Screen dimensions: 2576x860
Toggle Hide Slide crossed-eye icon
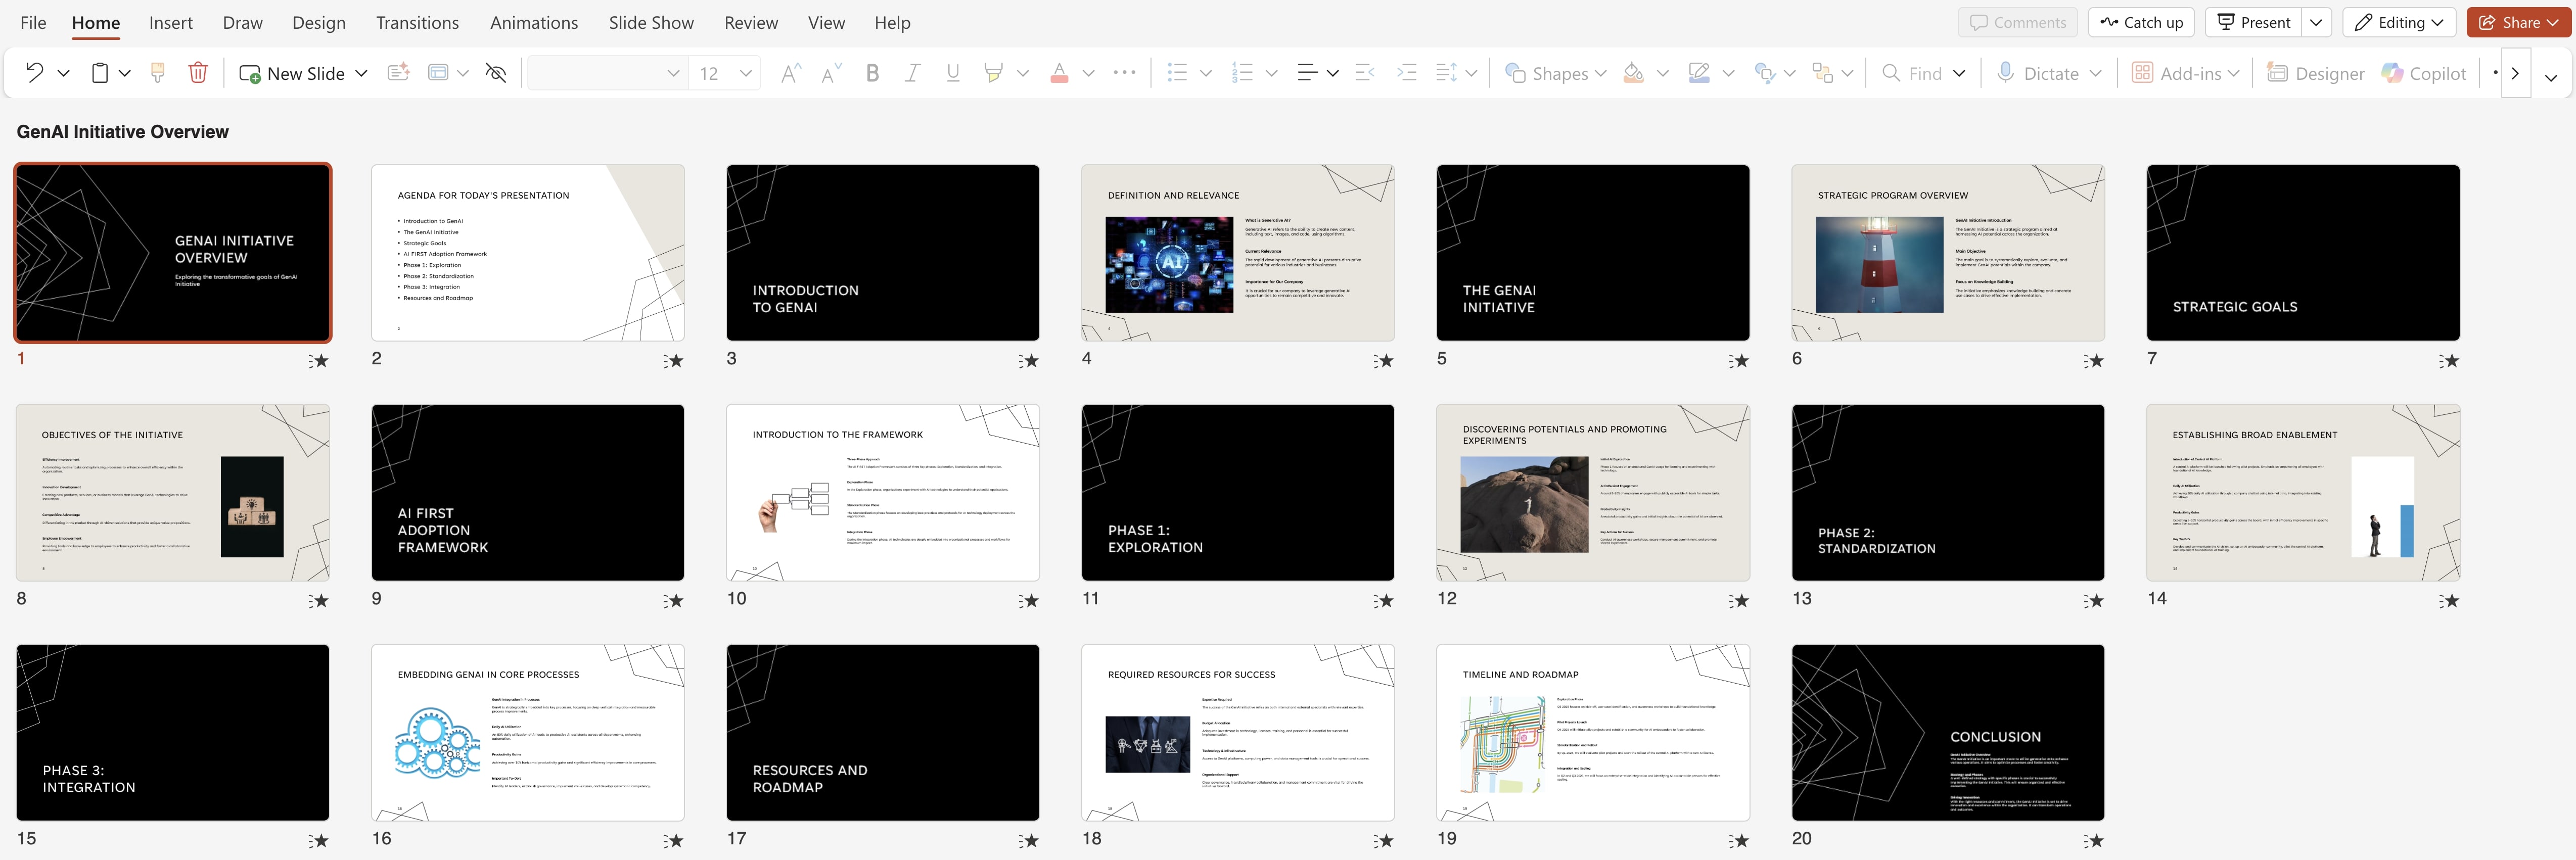pos(495,73)
